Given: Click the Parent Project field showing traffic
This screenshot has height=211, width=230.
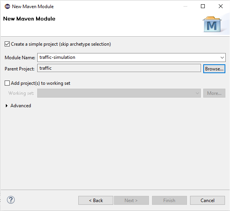Looking at the screenshot, I should [x=119, y=68].
